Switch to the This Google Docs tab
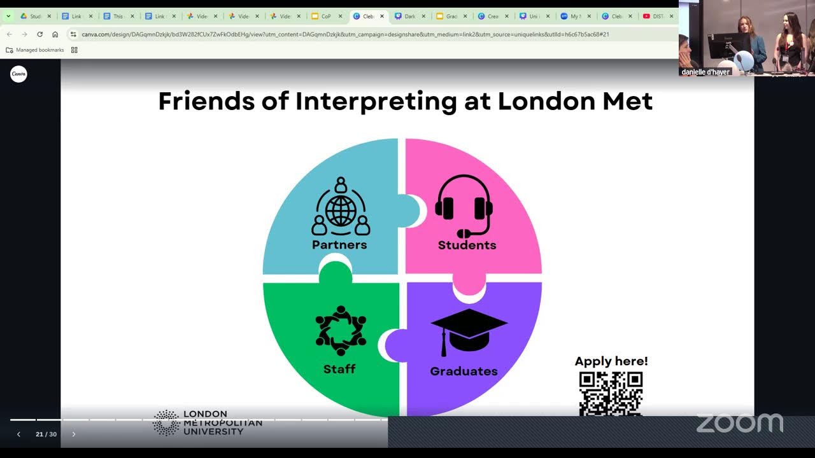The image size is (815, 458). click(x=119, y=17)
